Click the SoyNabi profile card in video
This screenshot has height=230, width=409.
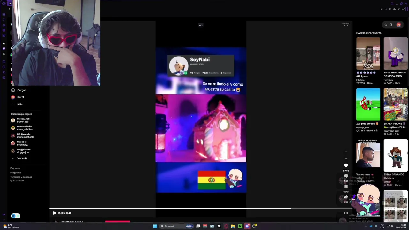[201, 66]
